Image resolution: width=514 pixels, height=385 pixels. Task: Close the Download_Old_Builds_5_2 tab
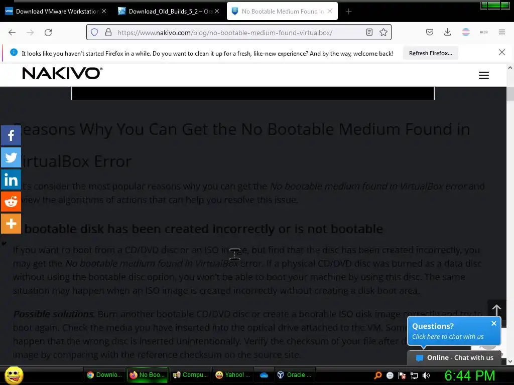[217, 11]
